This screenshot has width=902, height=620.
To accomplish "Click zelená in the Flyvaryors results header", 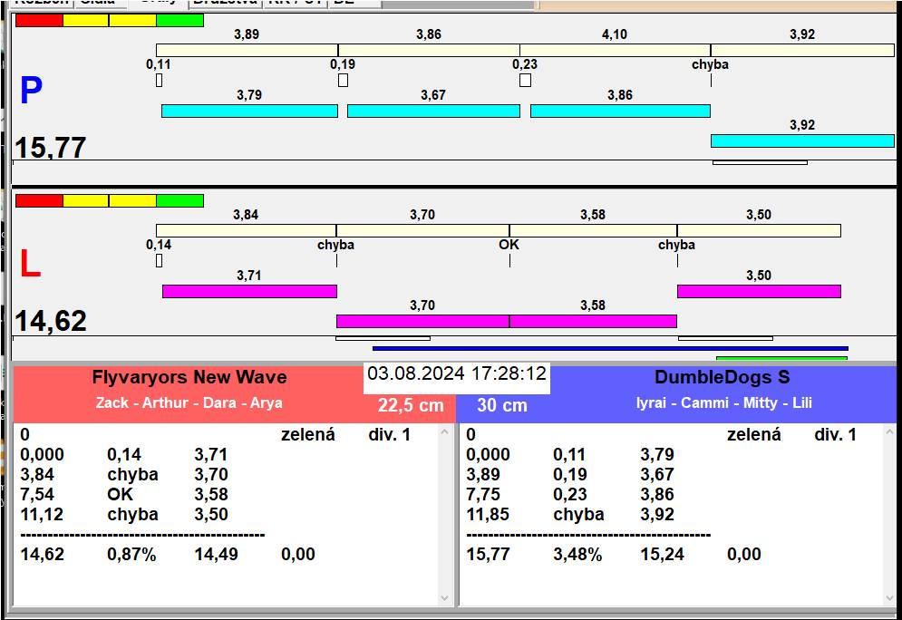I will pos(307,435).
